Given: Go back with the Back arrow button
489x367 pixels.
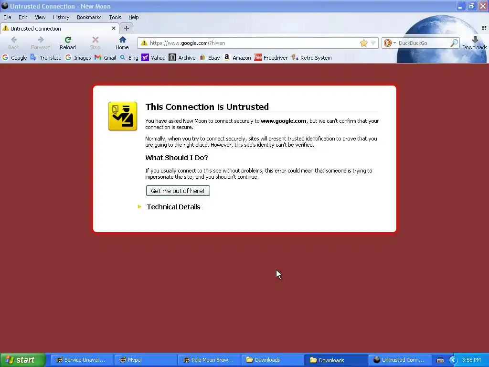Looking at the screenshot, I should (14, 43).
